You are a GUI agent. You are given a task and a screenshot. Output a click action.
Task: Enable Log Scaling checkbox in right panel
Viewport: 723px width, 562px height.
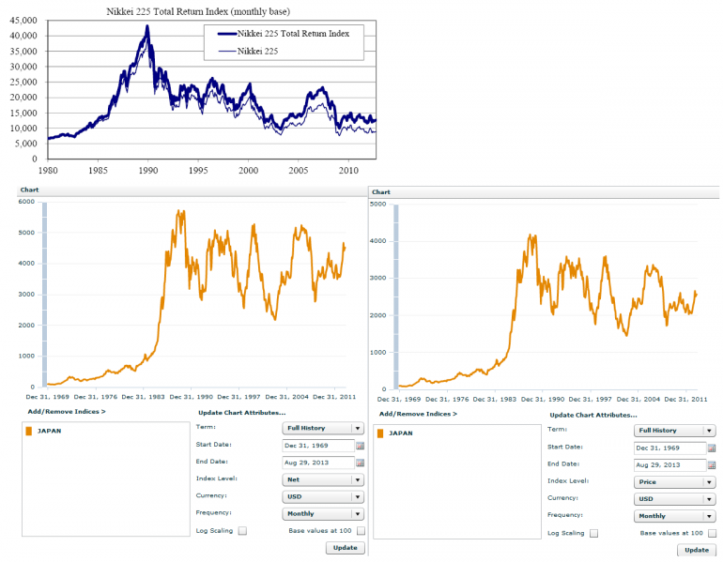[593, 534]
